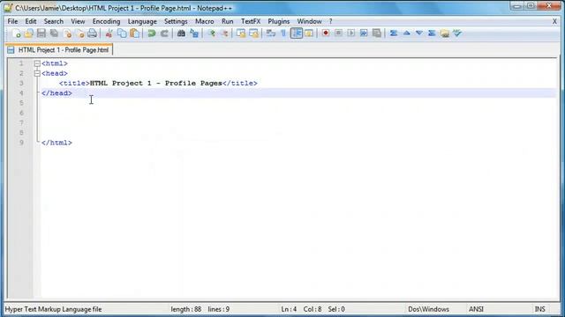The height and width of the screenshot is (317, 565).
Task: Zoom out using the toolbar zoom out icon
Action: coord(224,33)
